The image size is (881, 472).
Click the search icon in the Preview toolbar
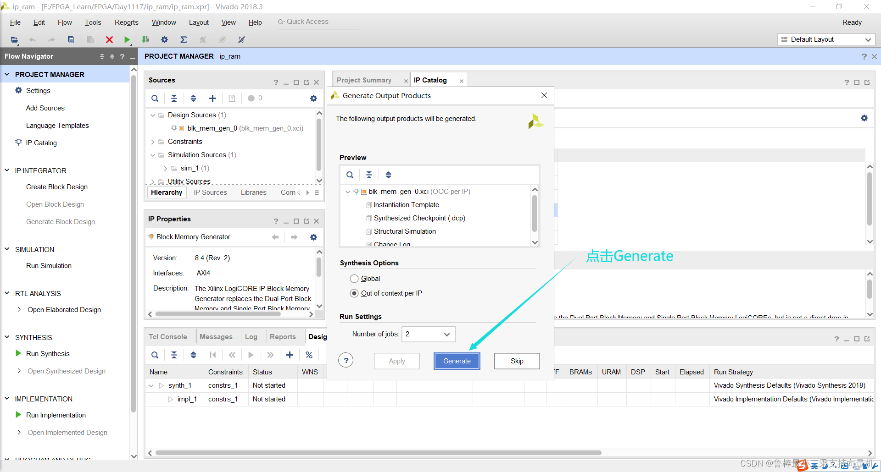click(x=350, y=175)
